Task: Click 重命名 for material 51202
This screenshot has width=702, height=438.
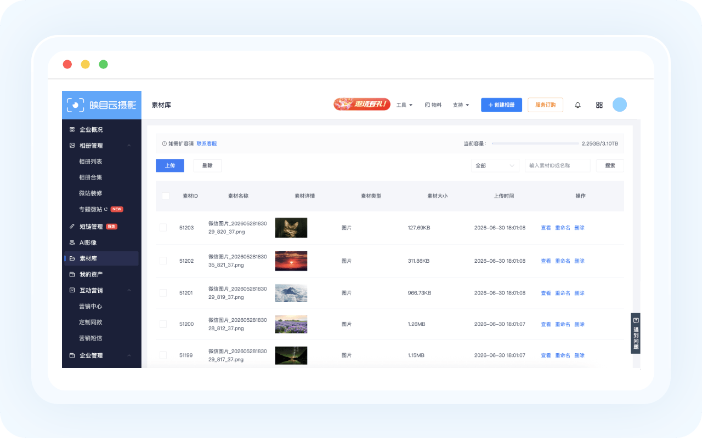Action: coord(563,261)
